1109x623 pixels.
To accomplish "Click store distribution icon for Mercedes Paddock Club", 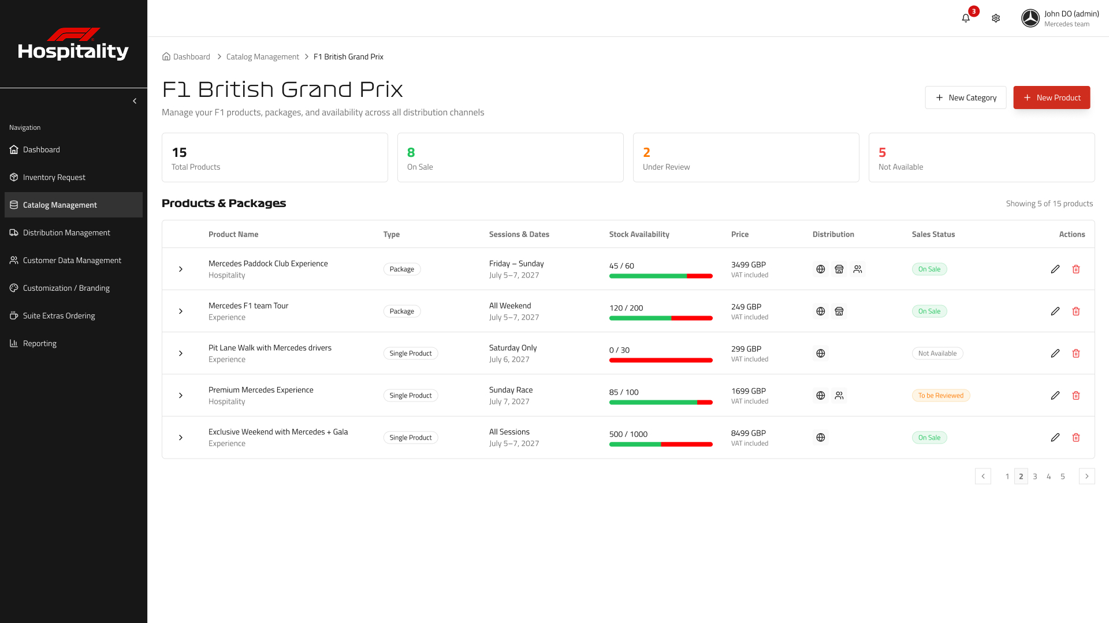I will [839, 269].
